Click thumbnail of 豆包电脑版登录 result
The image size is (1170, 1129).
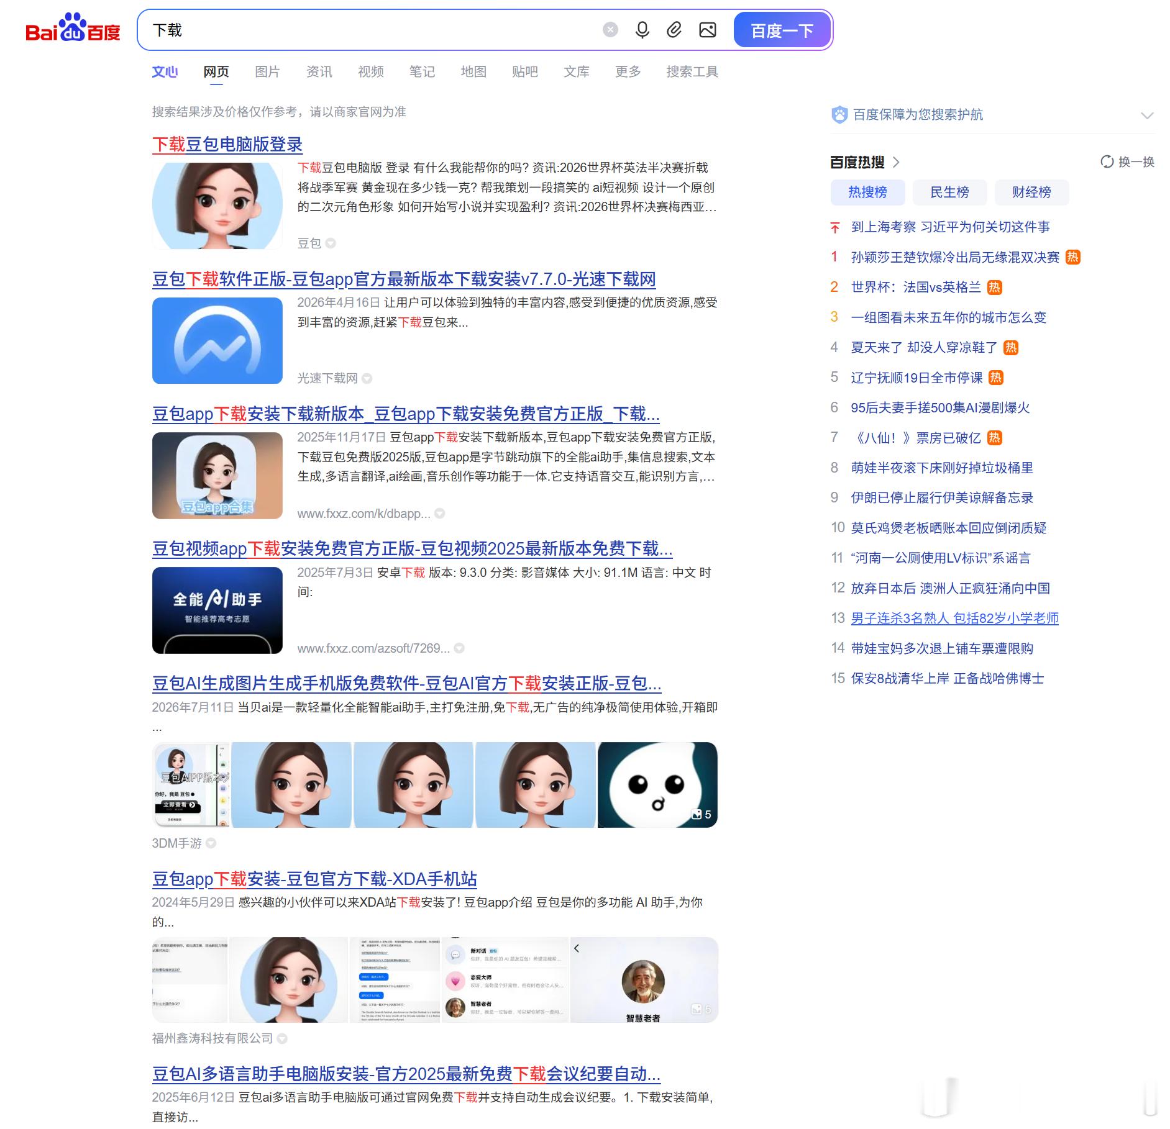coord(217,206)
